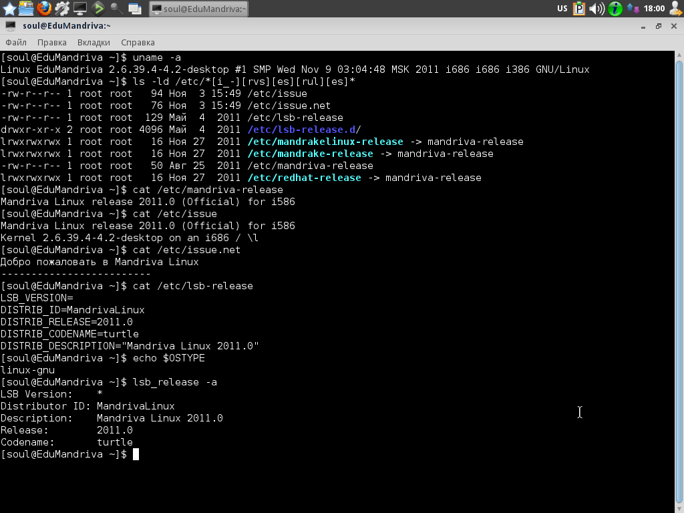Viewport: 684px width, 513px height.
Task: Click the line DISTRIB_CODENAME=turtle
Action: pyautogui.click(x=69, y=334)
